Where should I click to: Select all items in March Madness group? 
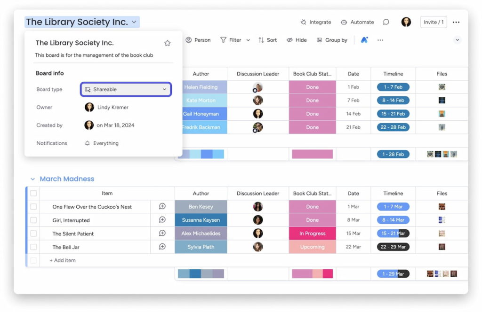[x=33, y=193]
